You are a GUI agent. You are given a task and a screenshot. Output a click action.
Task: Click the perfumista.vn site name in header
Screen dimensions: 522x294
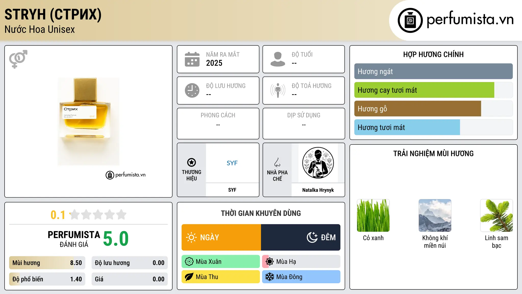[x=470, y=19]
